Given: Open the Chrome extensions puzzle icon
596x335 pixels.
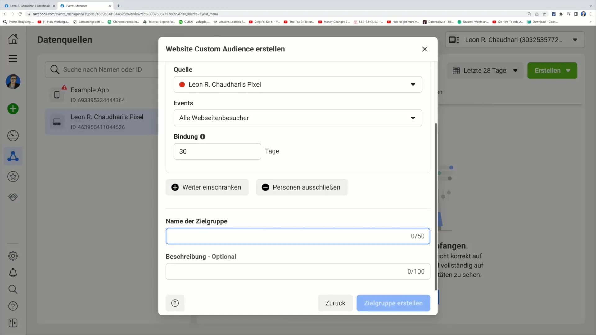Looking at the screenshot, I should pyautogui.click(x=561, y=14).
